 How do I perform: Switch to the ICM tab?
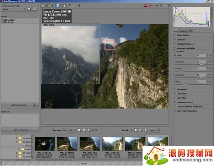[x=190, y=31]
